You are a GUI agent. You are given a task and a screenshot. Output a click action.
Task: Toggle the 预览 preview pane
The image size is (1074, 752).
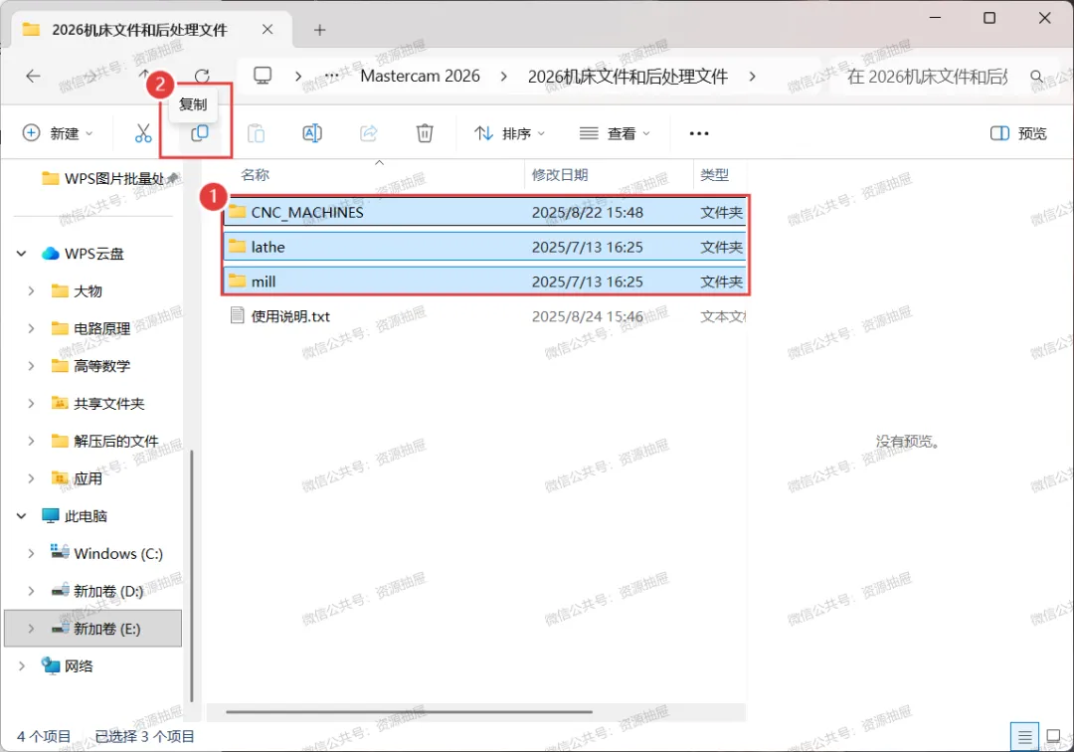(1018, 133)
